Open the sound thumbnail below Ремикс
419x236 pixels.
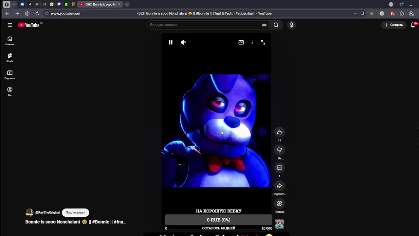tap(279, 224)
